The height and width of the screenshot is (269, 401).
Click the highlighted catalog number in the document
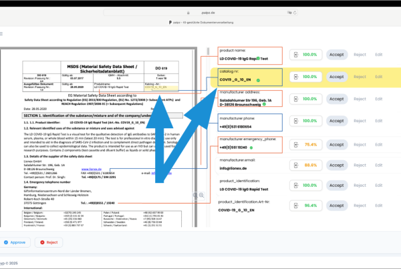click(x=156, y=87)
